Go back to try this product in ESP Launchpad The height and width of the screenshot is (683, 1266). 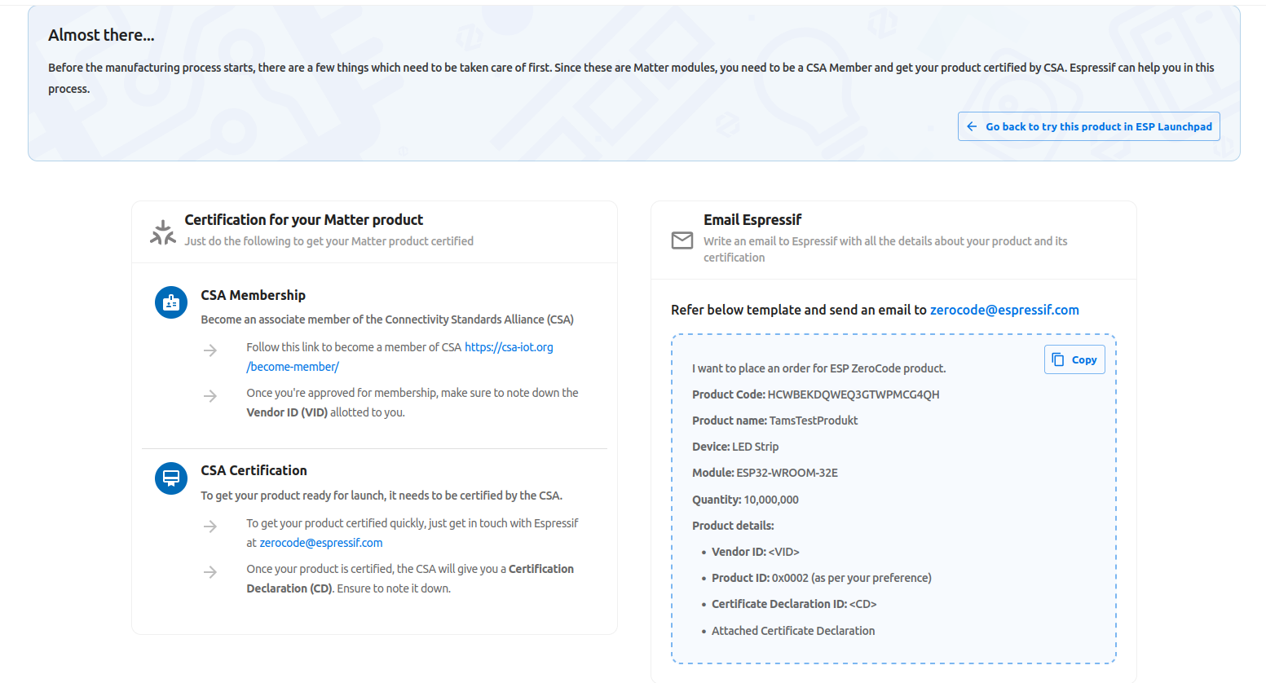1088,126
